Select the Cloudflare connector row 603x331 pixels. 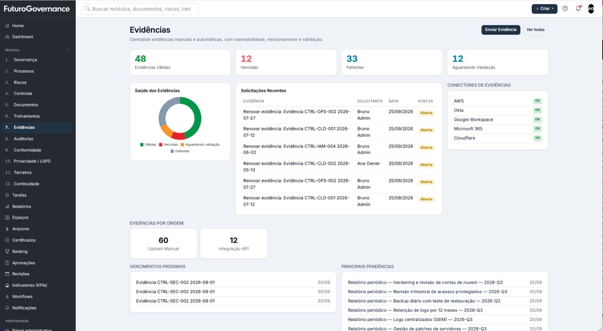497,138
